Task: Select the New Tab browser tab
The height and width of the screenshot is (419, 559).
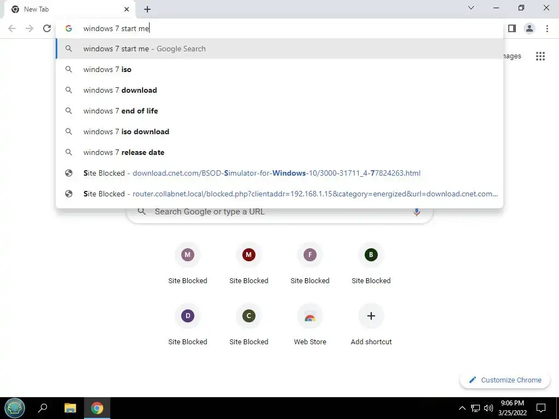Action: point(69,9)
